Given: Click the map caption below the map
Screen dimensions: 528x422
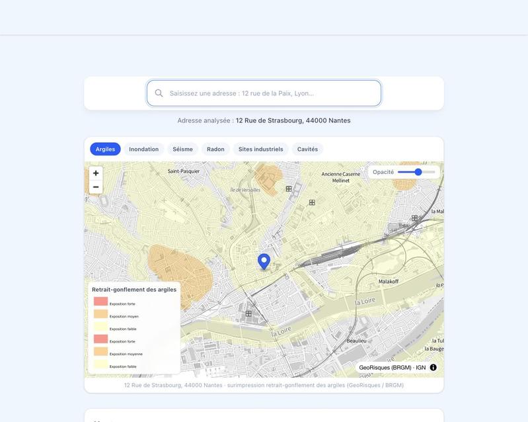Looking at the screenshot, I should 264,385.
